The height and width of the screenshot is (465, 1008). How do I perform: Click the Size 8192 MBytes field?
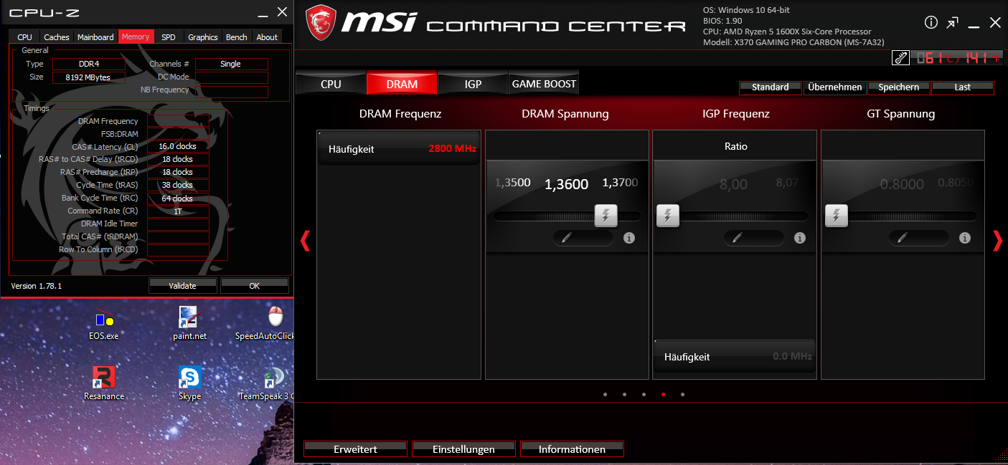(x=89, y=77)
